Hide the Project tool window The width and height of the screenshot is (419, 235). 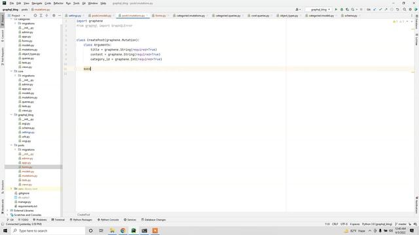[x=60, y=16]
